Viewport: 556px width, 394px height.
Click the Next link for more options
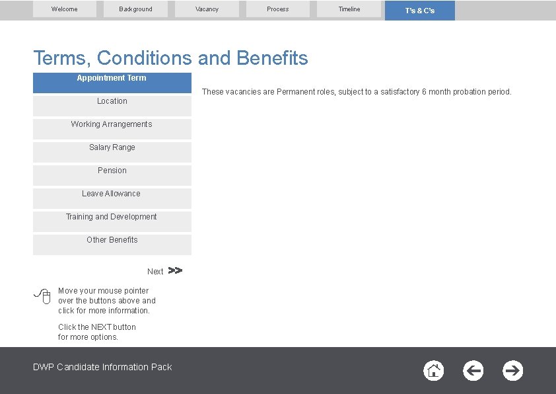pyautogui.click(x=155, y=271)
